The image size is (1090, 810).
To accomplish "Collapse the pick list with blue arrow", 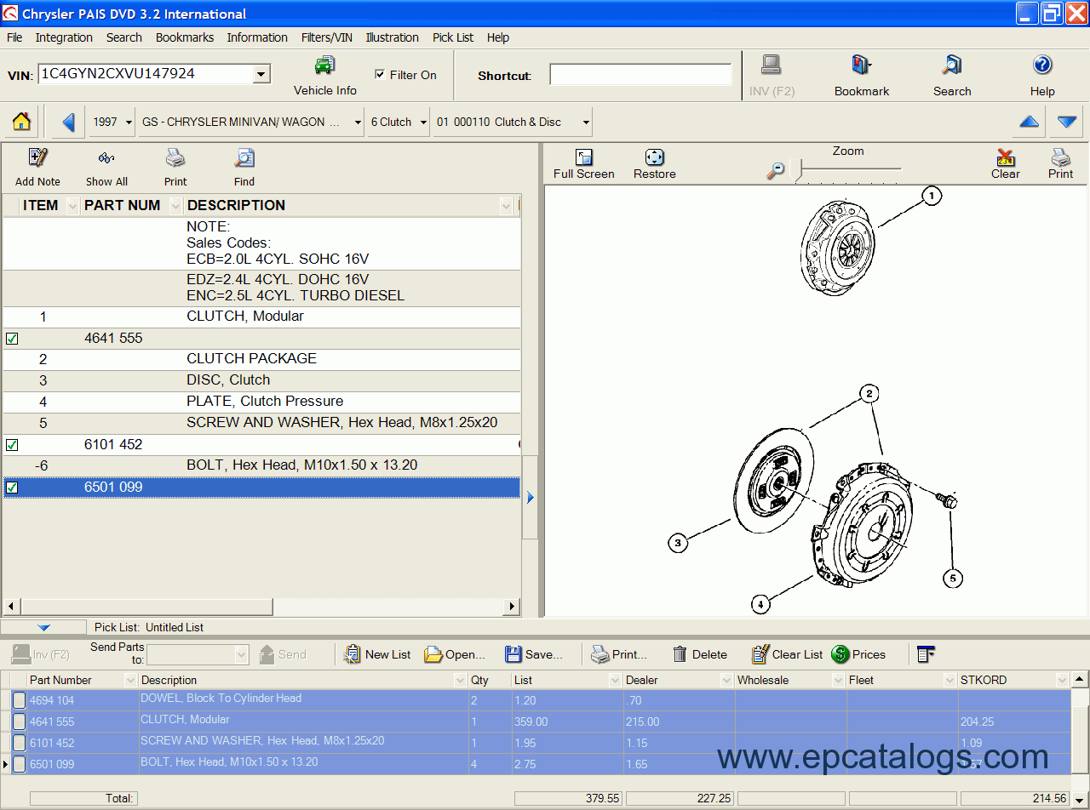I will (43, 627).
